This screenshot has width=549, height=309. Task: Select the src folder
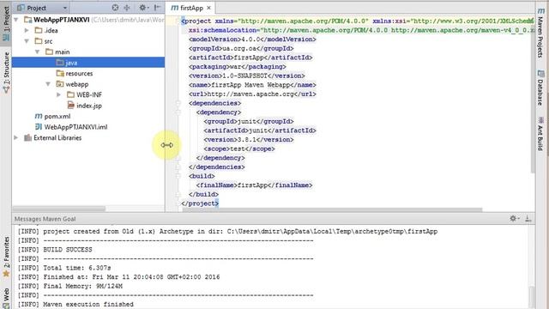click(48, 41)
